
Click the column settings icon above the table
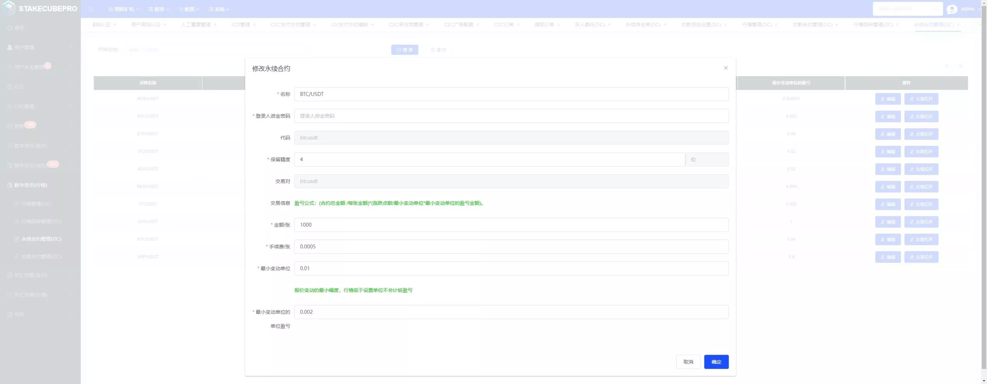[x=961, y=66]
